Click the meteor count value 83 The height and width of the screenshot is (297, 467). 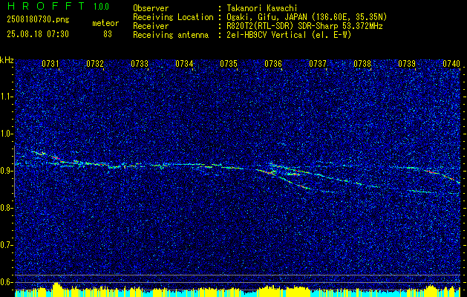tap(108, 34)
